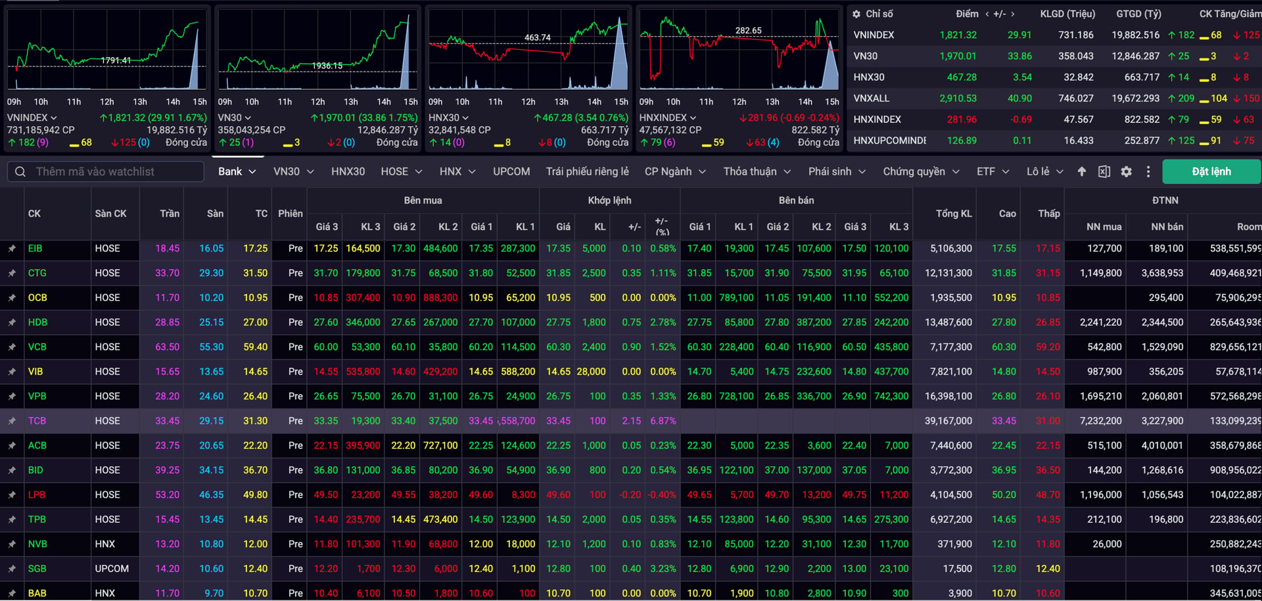Click the pin icon on the CTG row
Image resolution: width=1262 pixels, height=601 pixels.
(x=12, y=273)
